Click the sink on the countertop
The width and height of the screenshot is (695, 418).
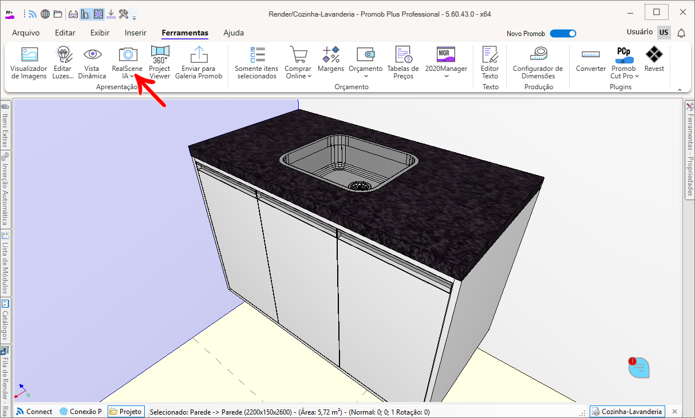348,163
